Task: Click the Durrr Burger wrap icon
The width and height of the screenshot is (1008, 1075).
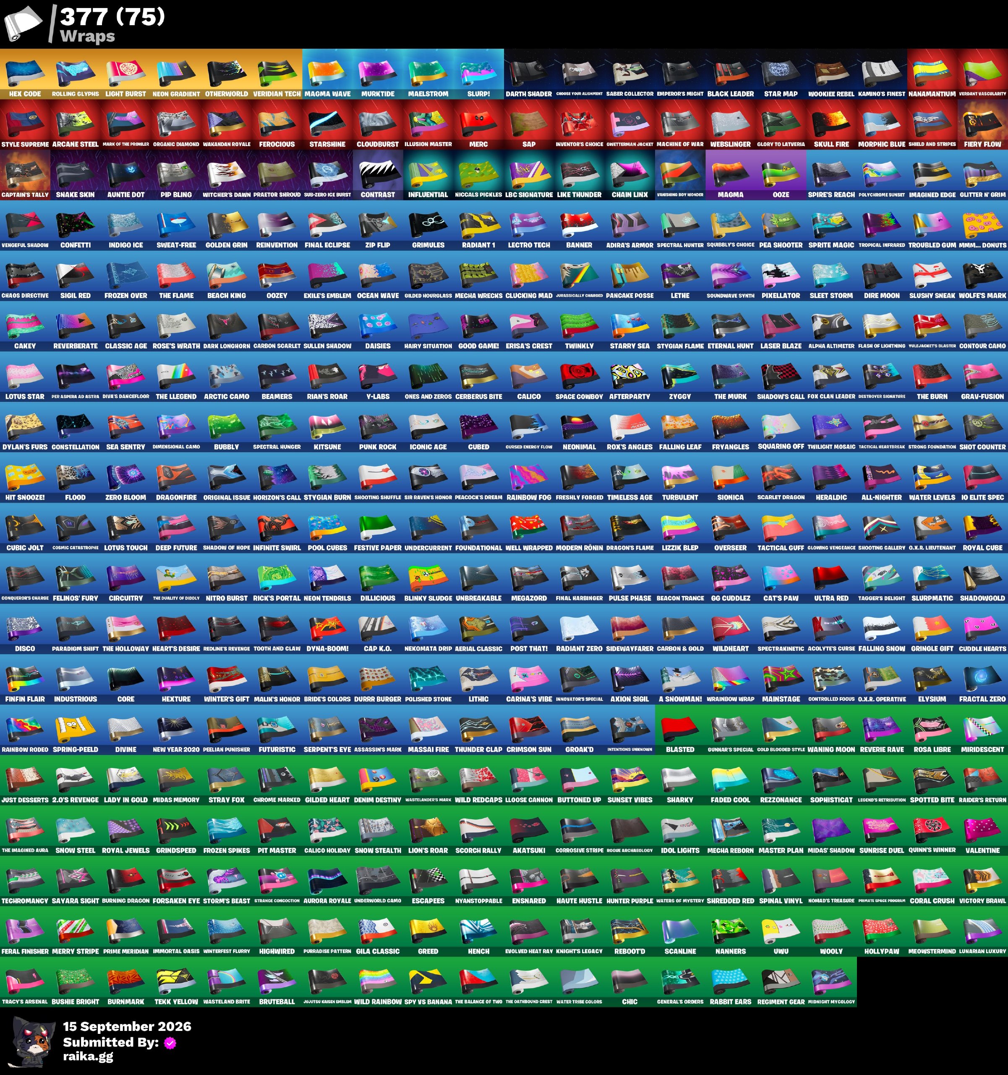Action: point(378,679)
